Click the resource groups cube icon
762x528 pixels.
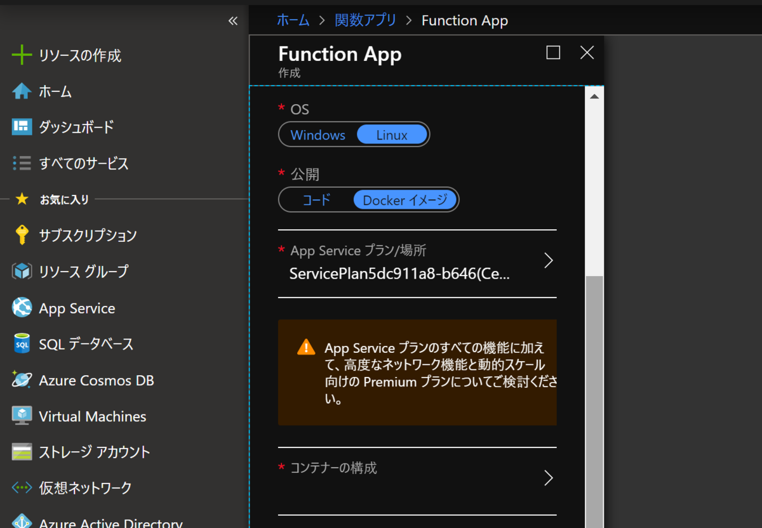(22, 272)
